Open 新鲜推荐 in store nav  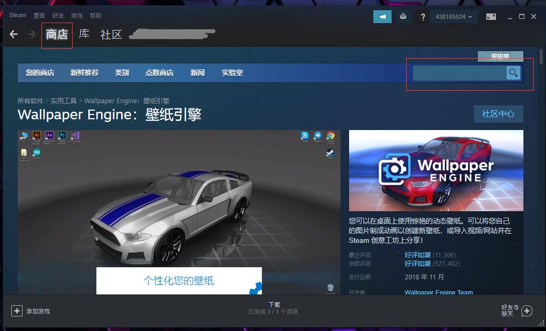pyautogui.click(x=84, y=73)
